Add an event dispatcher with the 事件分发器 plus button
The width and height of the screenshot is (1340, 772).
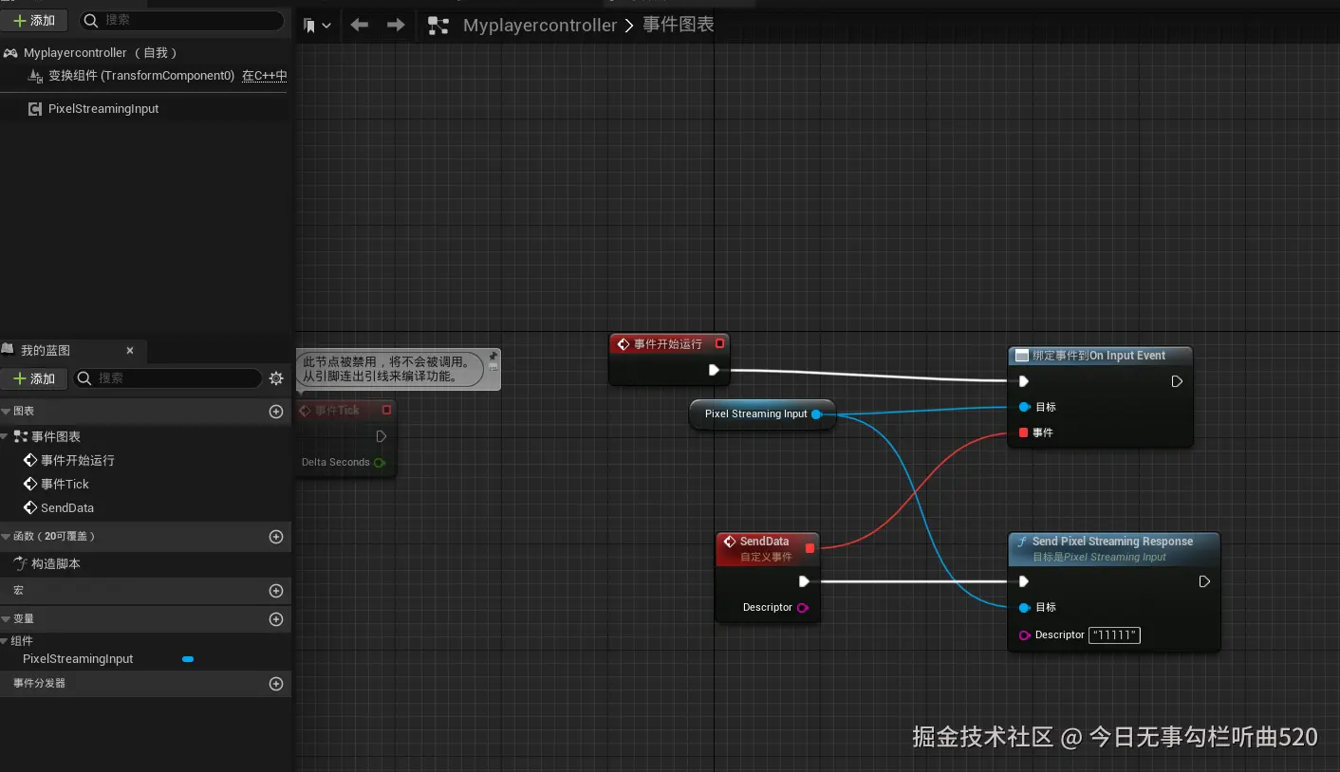(x=276, y=684)
